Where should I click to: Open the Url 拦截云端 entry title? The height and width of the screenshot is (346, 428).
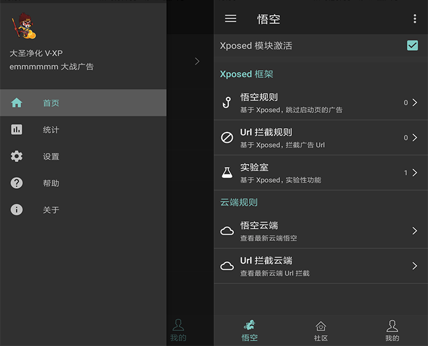(266, 261)
